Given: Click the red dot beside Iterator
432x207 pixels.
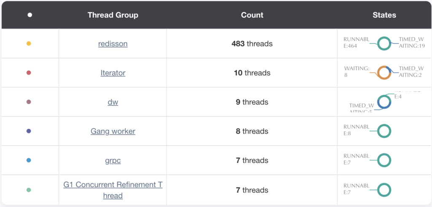Looking at the screenshot, I should point(29,73).
